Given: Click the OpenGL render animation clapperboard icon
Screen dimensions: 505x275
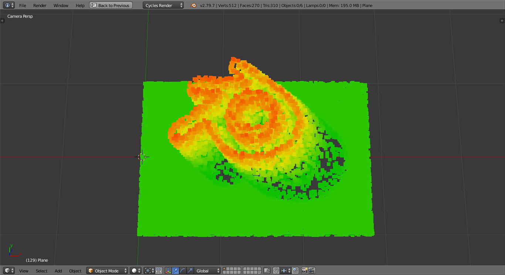Looking at the screenshot, I should [x=312, y=271].
